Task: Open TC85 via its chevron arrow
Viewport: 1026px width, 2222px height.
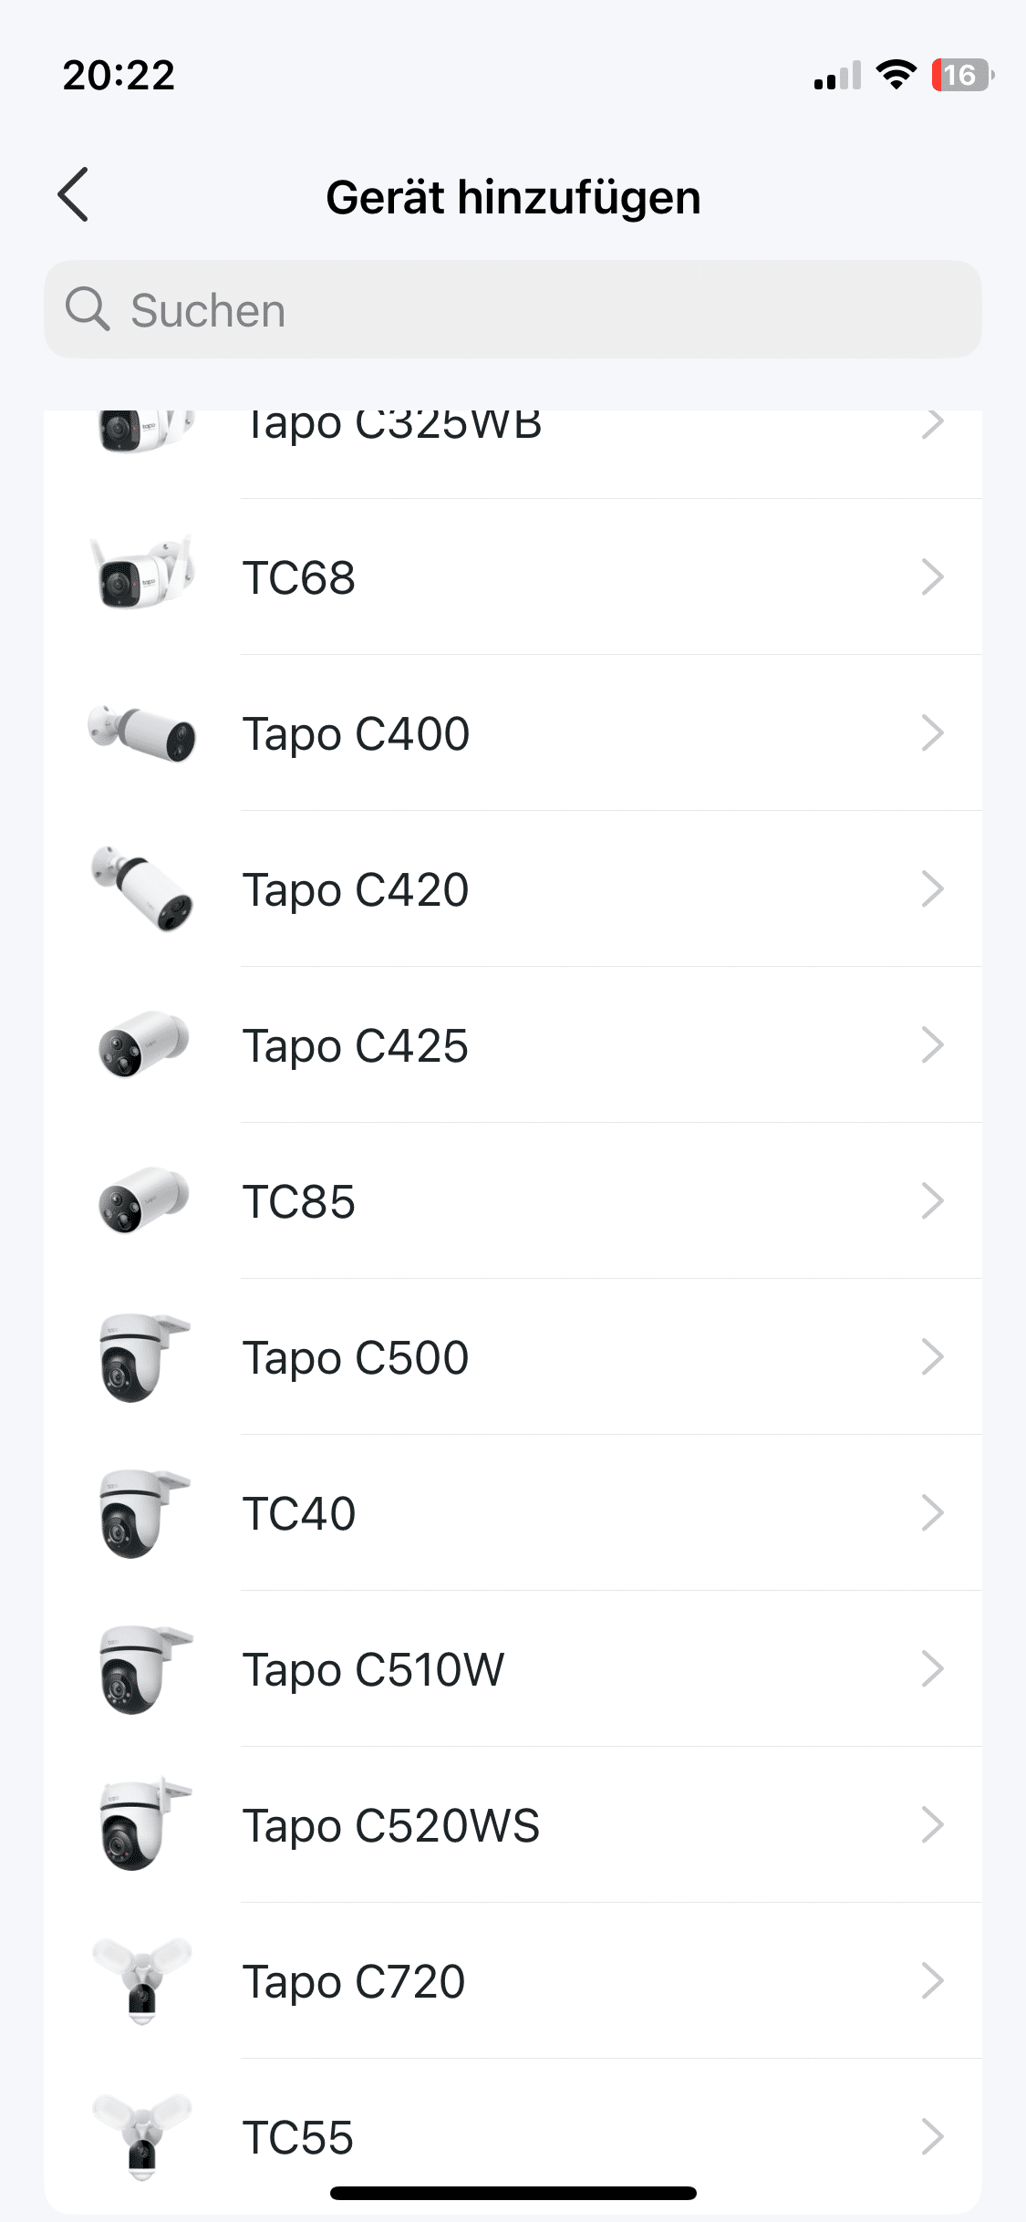Action: (x=931, y=1201)
